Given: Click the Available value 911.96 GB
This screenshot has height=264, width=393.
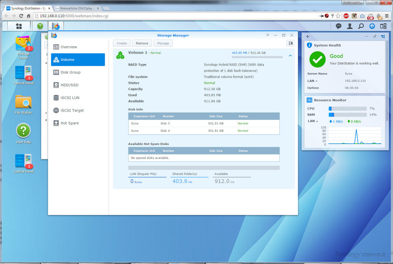Looking at the screenshot, I should pyautogui.click(x=212, y=101).
